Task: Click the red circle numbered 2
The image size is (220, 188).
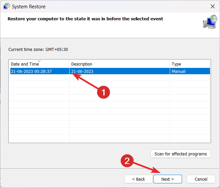Action: click(x=127, y=161)
